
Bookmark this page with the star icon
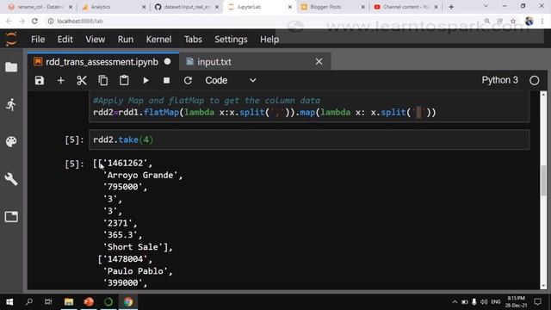coord(513,21)
